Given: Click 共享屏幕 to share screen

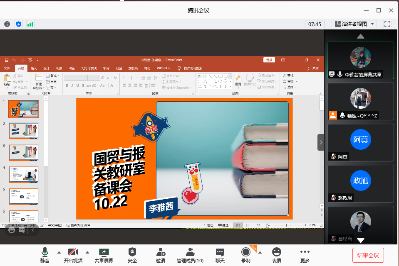Looking at the screenshot, I should [x=104, y=255].
